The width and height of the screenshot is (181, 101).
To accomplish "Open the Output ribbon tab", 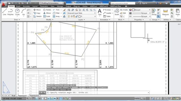I will 68,6.
